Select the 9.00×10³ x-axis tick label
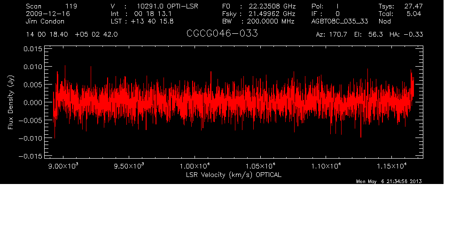The image size is (452, 230). tap(63, 166)
